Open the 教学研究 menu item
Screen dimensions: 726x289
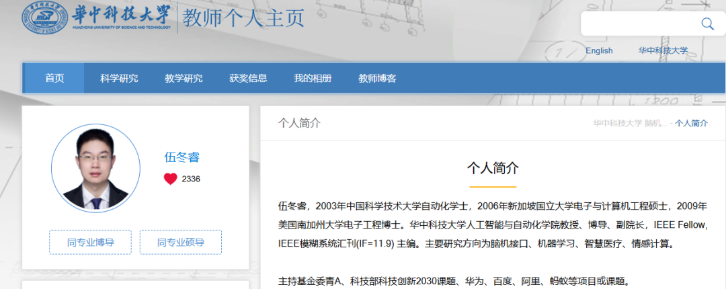(184, 78)
